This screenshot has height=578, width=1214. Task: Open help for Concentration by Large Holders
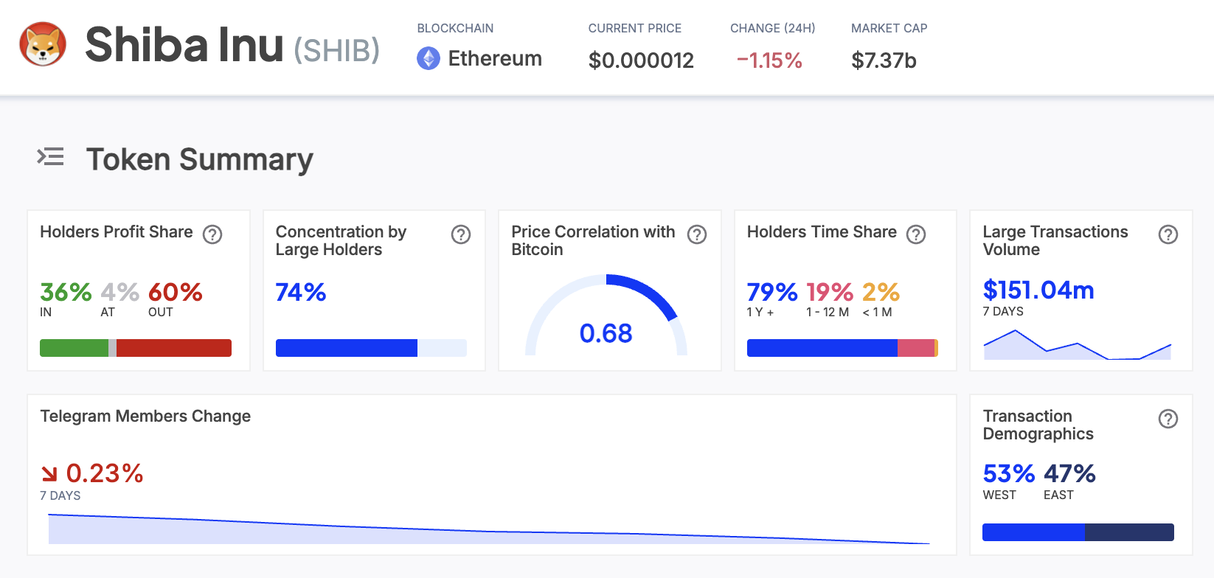[461, 234]
